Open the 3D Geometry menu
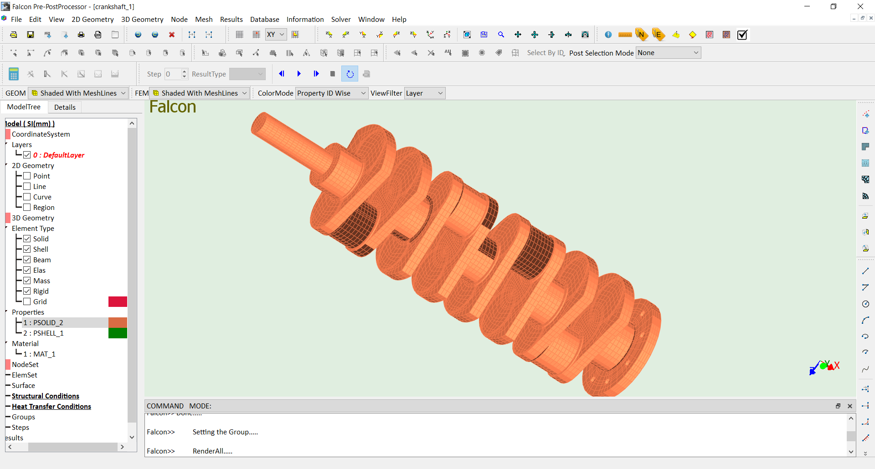The image size is (875, 469). point(142,19)
